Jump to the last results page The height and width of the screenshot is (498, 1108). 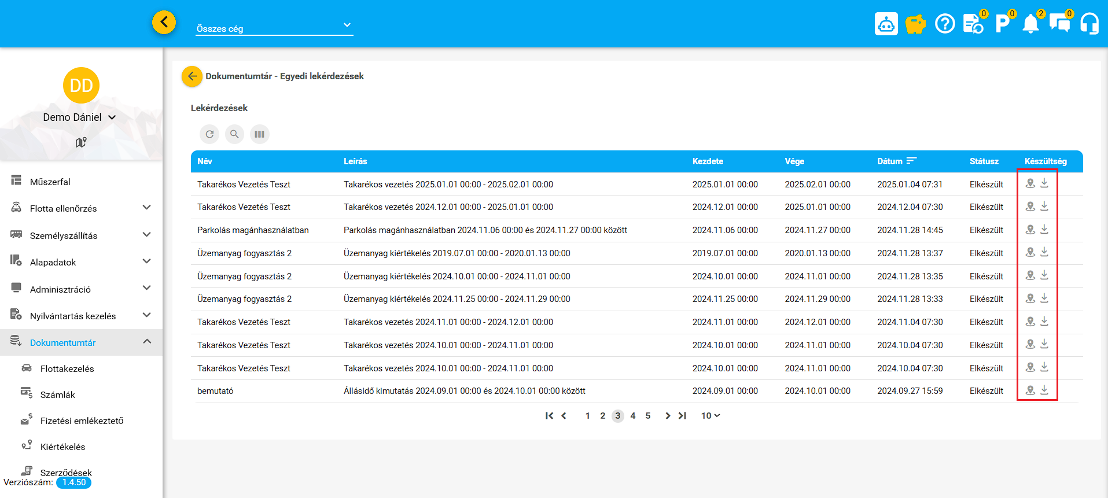coord(683,415)
